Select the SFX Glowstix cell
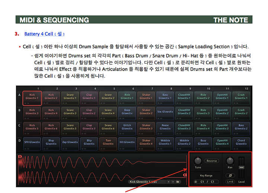268x193 pixels. [x=32, y=144]
